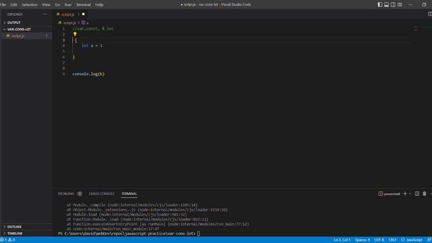The height and width of the screenshot is (243, 432).
Task: Click the feedback icon in status bar
Action: [x=429, y=240]
